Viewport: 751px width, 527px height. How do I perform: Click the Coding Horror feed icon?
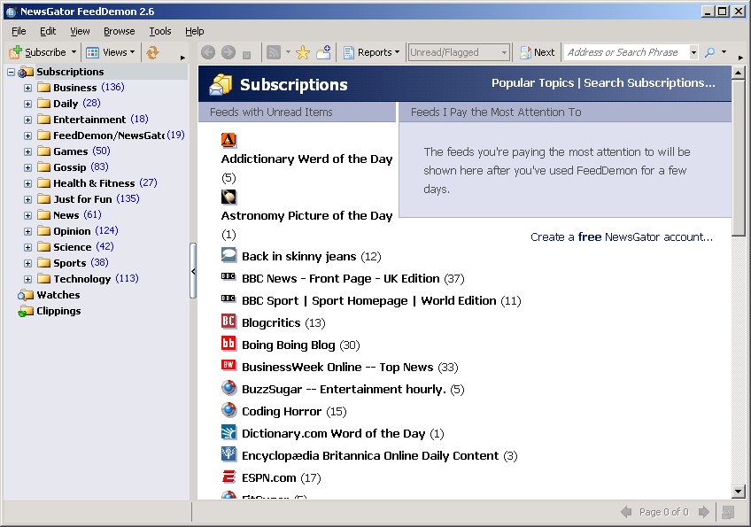[228, 409]
